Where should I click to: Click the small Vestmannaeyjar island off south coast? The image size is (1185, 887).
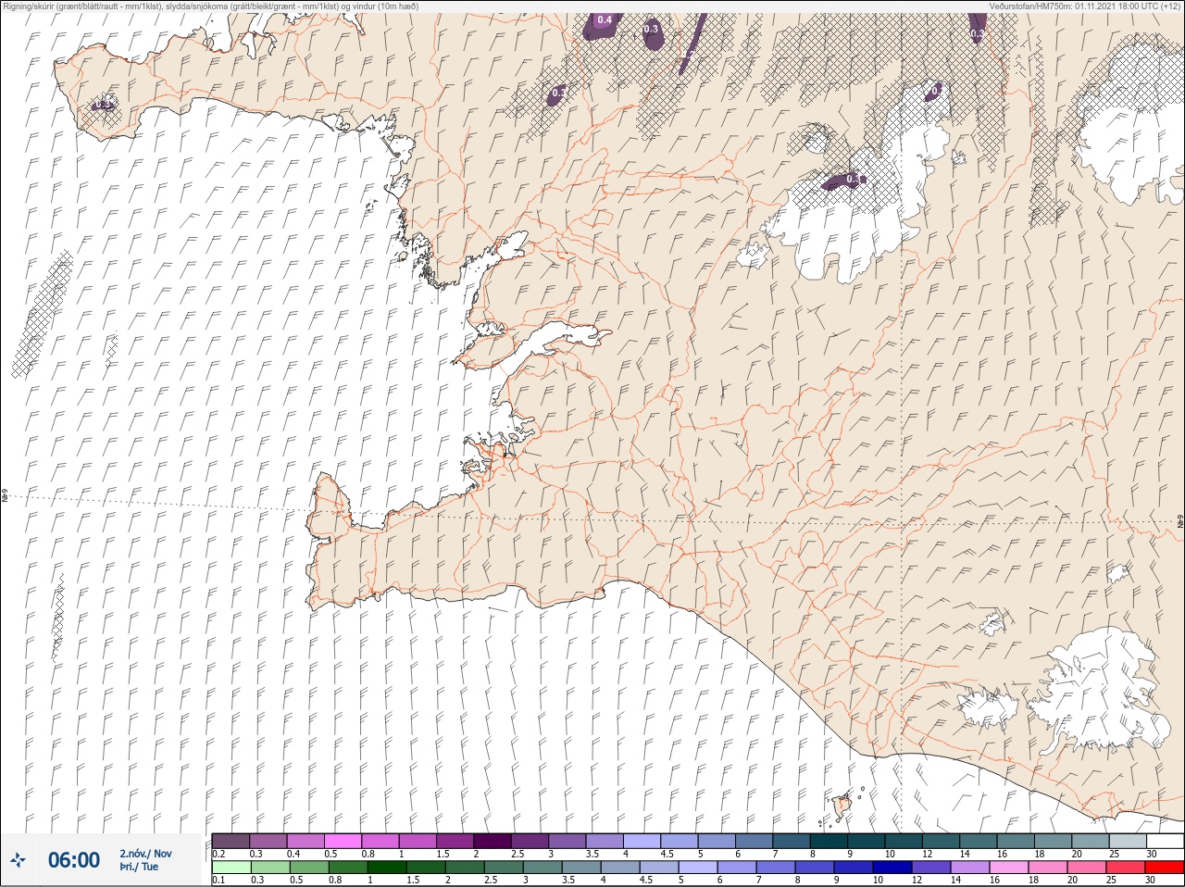click(842, 806)
